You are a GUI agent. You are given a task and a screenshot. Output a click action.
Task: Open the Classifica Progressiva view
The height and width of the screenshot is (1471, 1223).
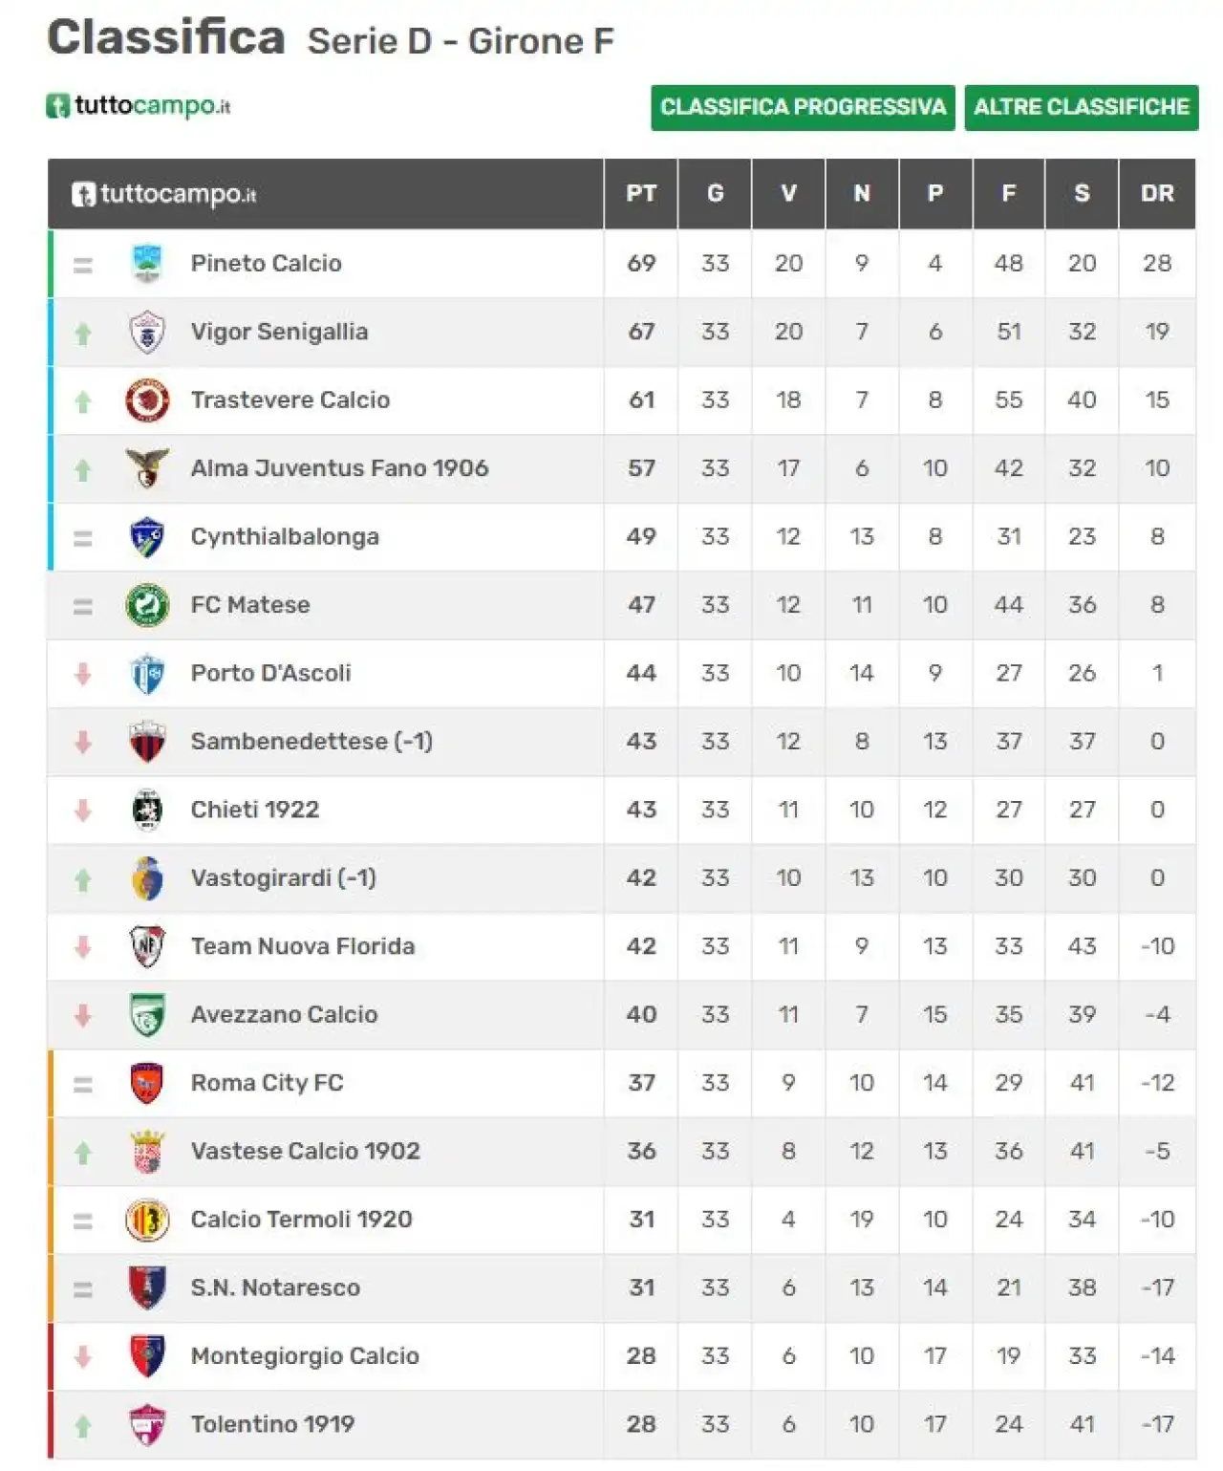pos(803,107)
